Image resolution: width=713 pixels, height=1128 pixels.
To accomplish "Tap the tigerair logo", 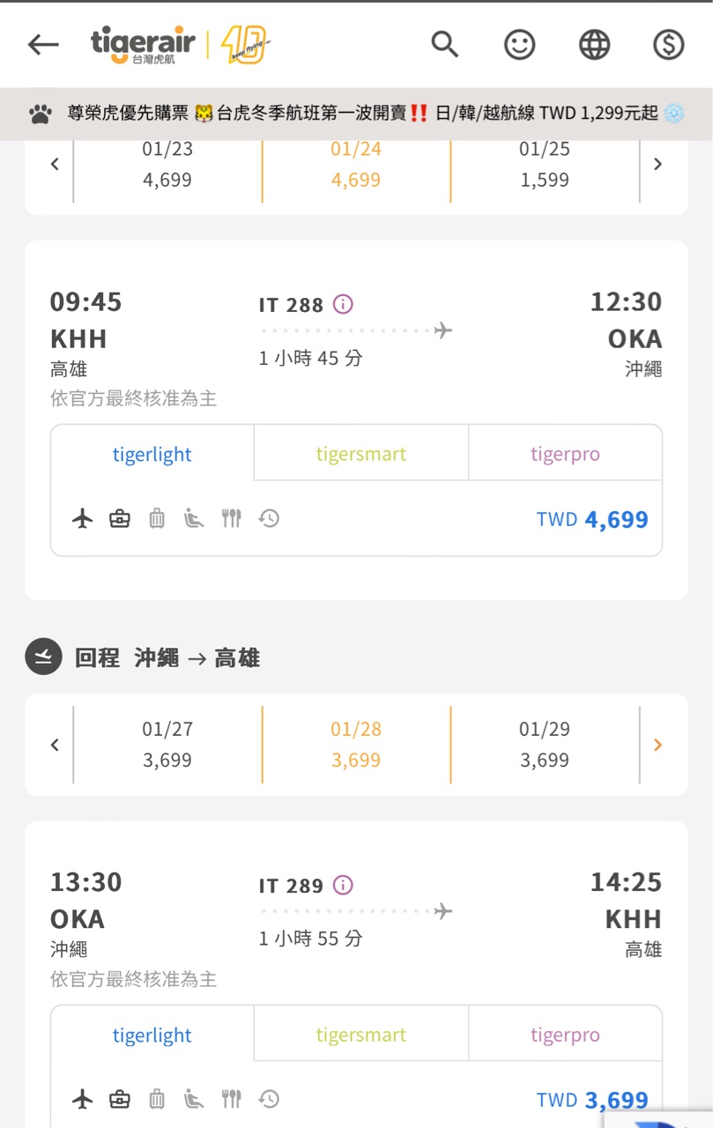I will click(180, 44).
